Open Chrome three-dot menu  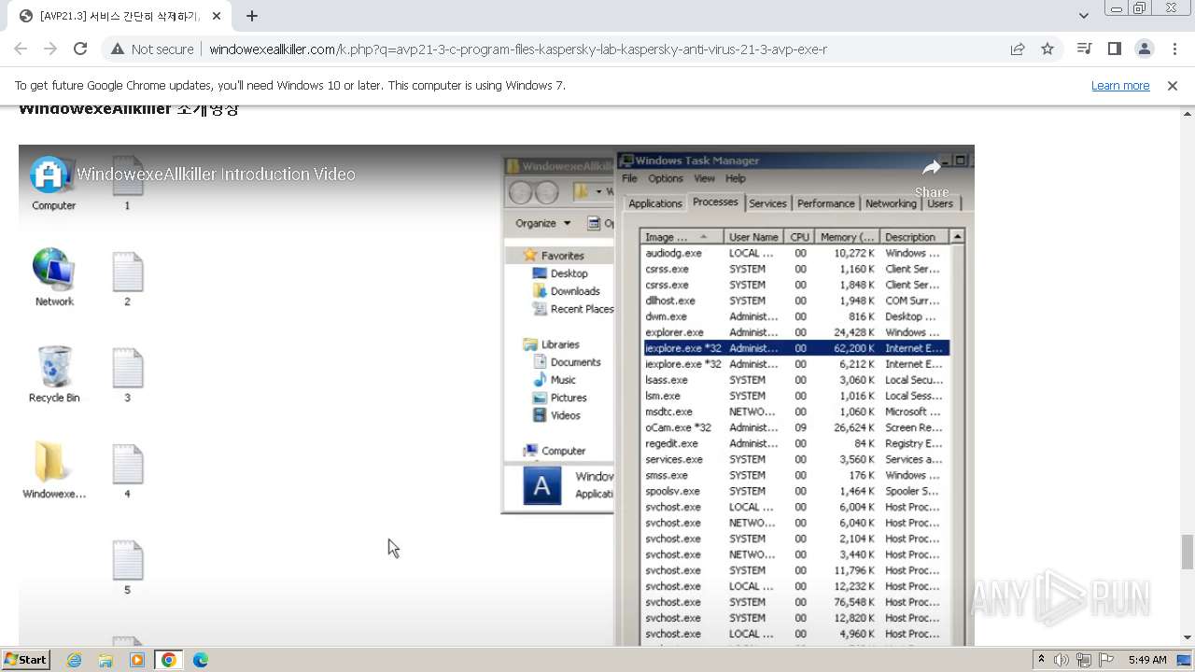[x=1174, y=49]
